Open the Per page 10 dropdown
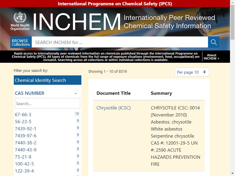 (192, 72)
